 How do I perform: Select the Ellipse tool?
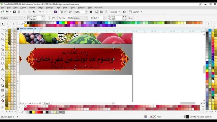[3, 59]
